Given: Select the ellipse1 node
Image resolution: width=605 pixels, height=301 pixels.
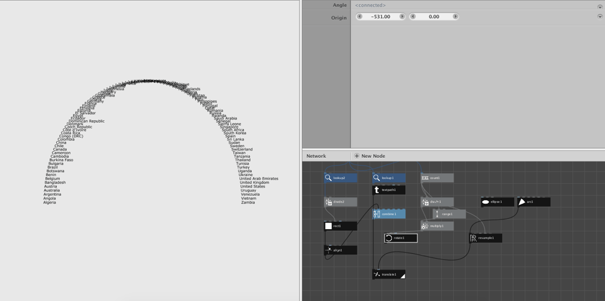Looking at the screenshot, I should coord(497,202).
